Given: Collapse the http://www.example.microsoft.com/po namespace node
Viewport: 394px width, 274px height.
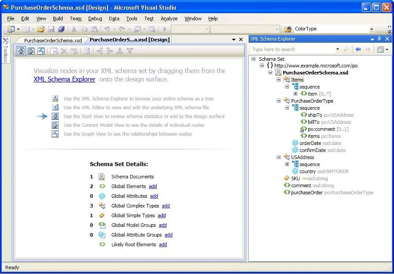Looking at the screenshot, I should 262,66.
